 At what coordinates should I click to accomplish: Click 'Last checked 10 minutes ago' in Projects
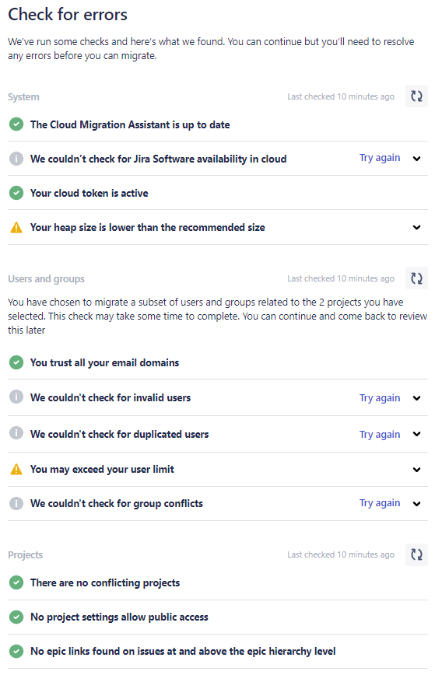(341, 554)
